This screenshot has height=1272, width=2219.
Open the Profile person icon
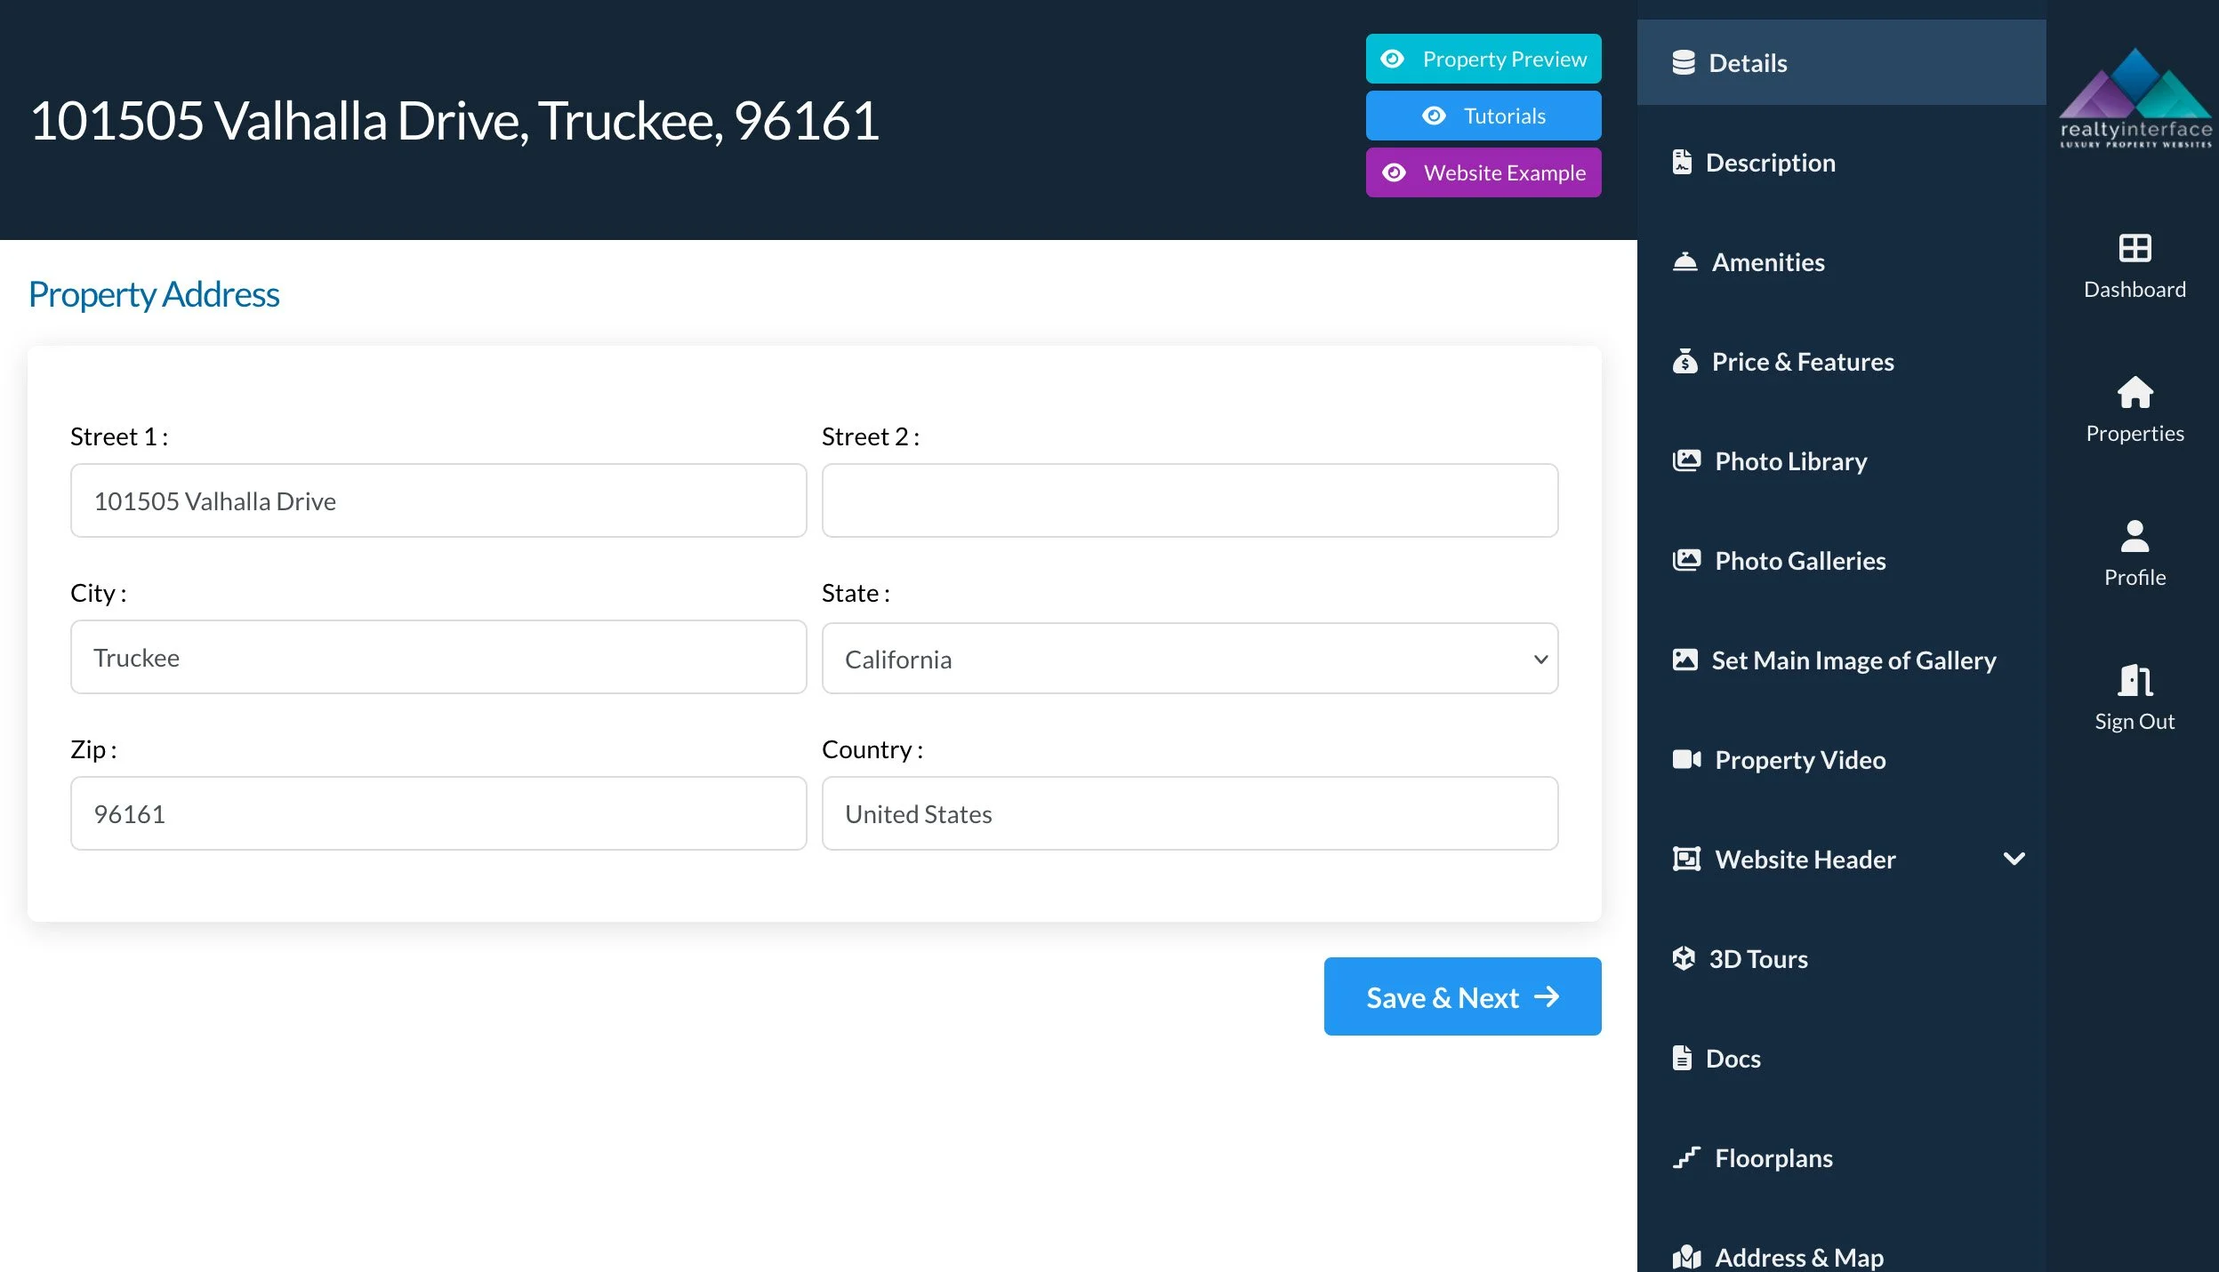tap(2134, 536)
